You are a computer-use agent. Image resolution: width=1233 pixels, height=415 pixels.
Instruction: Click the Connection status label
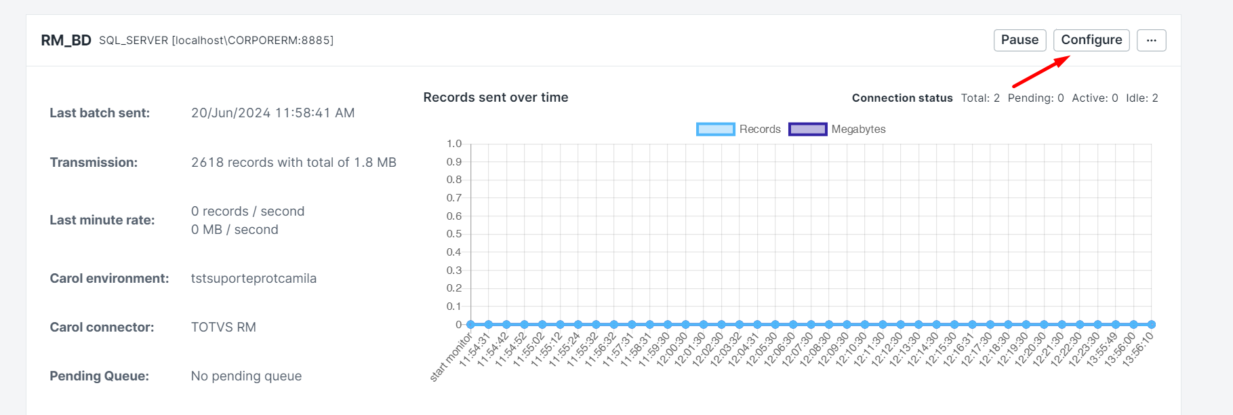(902, 98)
